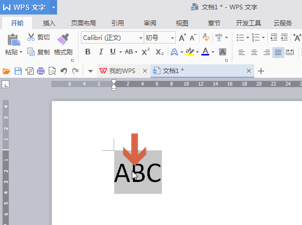Open the 开发工具 ribbon tab
302x225 pixels.
pyautogui.click(x=249, y=23)
